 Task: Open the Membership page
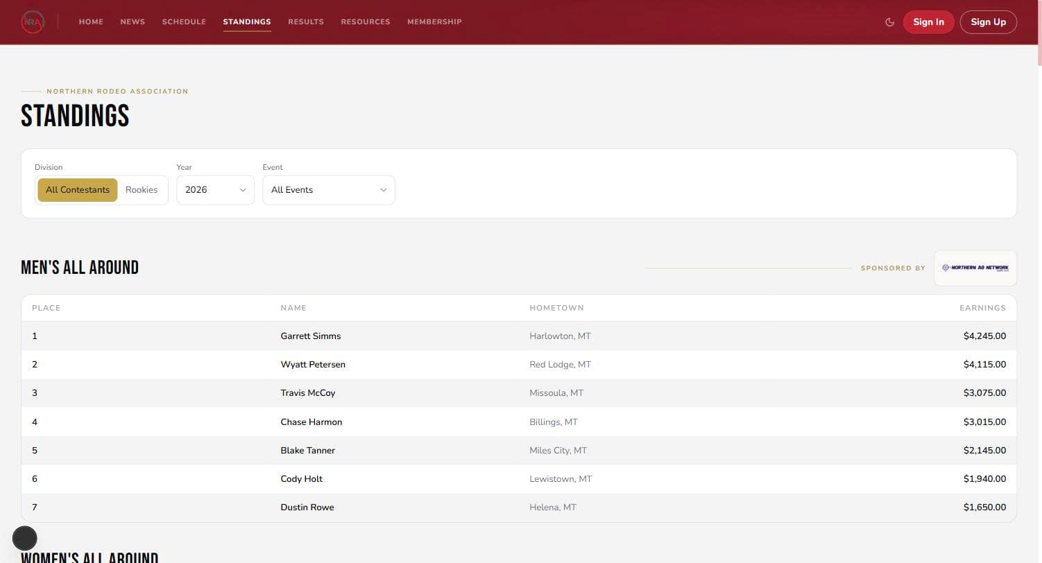434,22
